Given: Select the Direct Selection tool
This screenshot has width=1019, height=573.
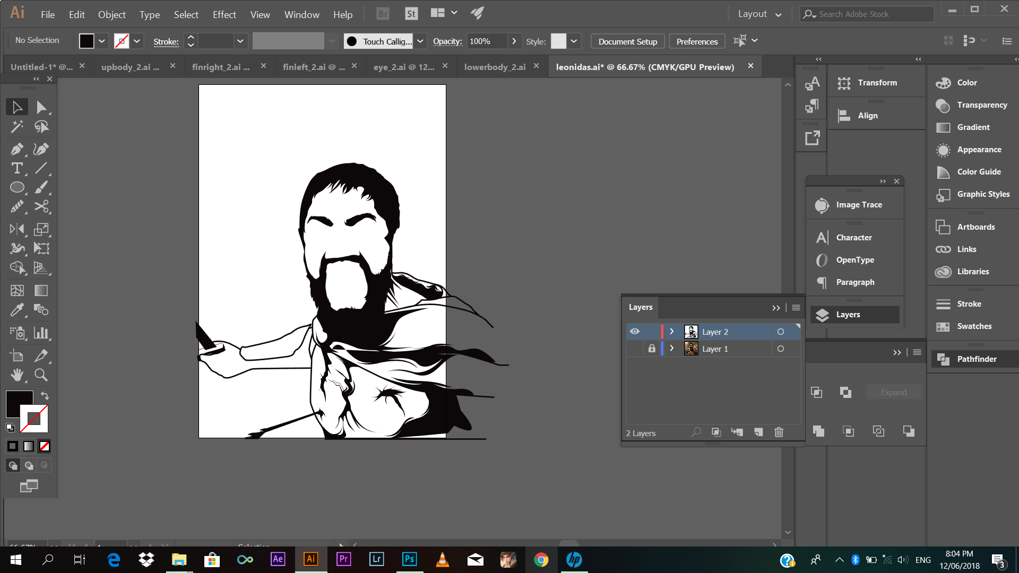Looking at the screenshot, I should pyautogui.click(x=41, y=107).
